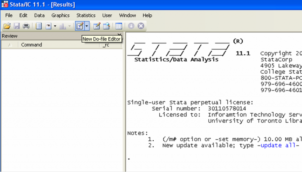The width and height of the screenshot is (302, 172).
Task: Click the Break (X) toolbar icon
Action: point(141,26)
